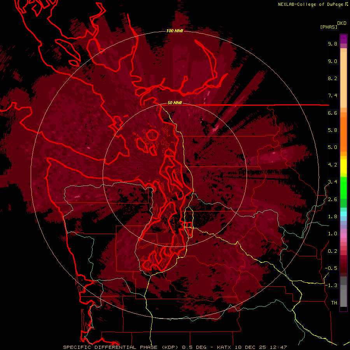Click the 2.6 legend value

pyautogui.click(x=332, y=199)
